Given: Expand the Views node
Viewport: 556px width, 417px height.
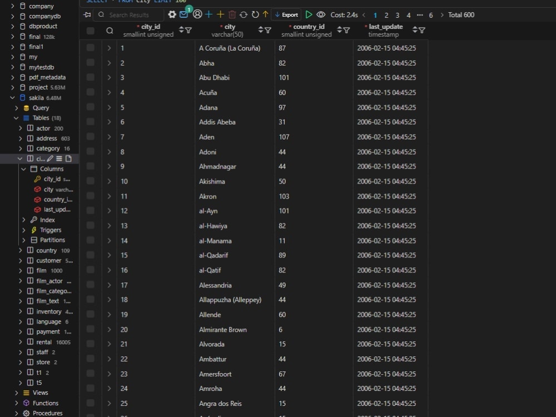Looking at the screenshot, I should tap(16, 393).
